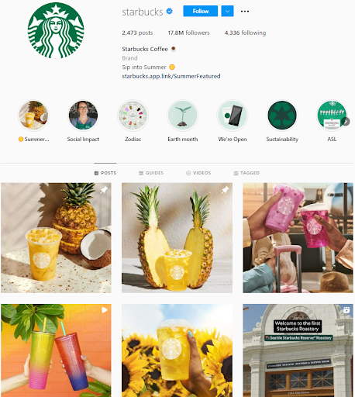Switch to the Videos tab
The width and height of the screenshot is (355, 397).
pos(198,173)
